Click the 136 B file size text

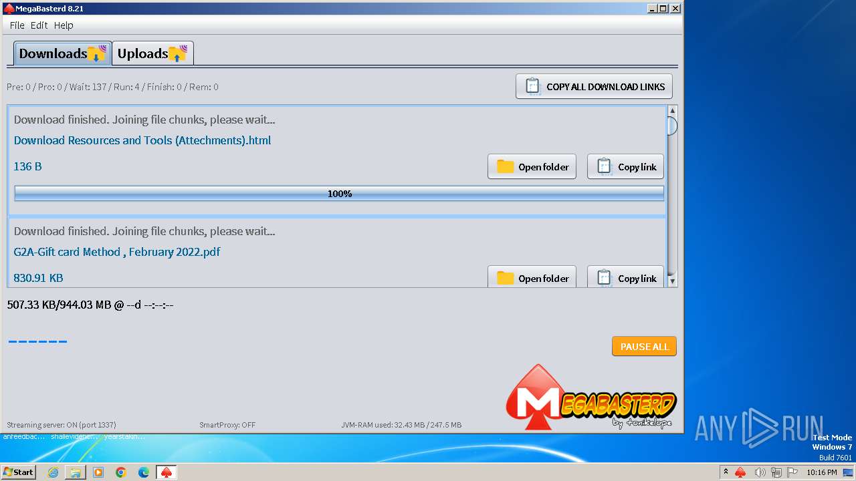click(x=27, y=166)
